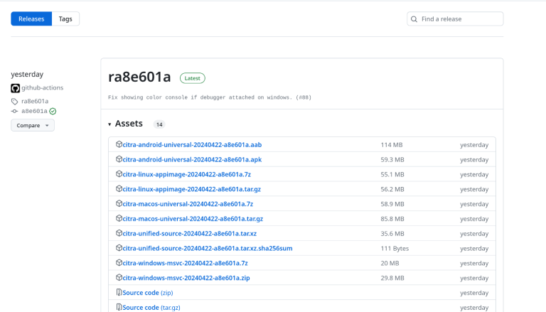546x312 pixels.
Task: Click the tag icon beside ra8e601a
Action: click(15, 101)
